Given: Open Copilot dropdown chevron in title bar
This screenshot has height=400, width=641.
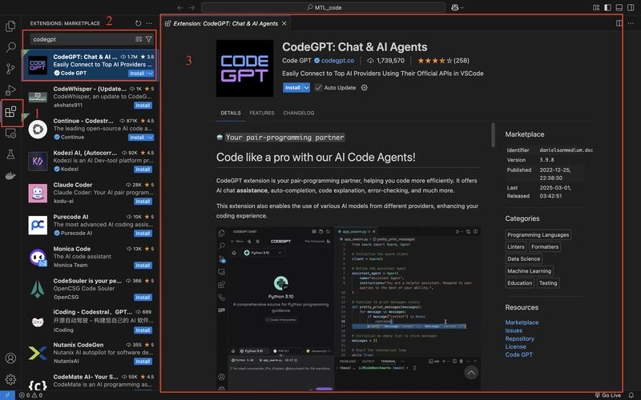Looking at the screenshot, I should (x=462, y=7).
